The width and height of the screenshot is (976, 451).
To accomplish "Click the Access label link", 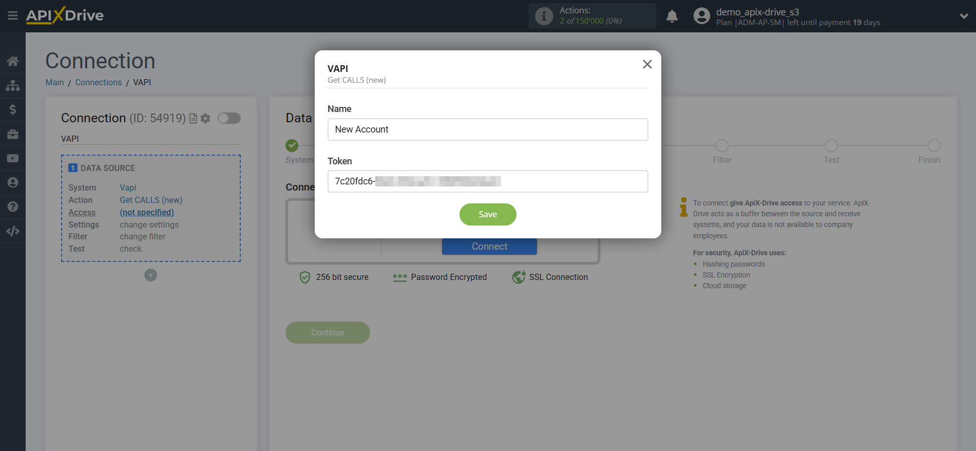I will click(x=82, y=213).
